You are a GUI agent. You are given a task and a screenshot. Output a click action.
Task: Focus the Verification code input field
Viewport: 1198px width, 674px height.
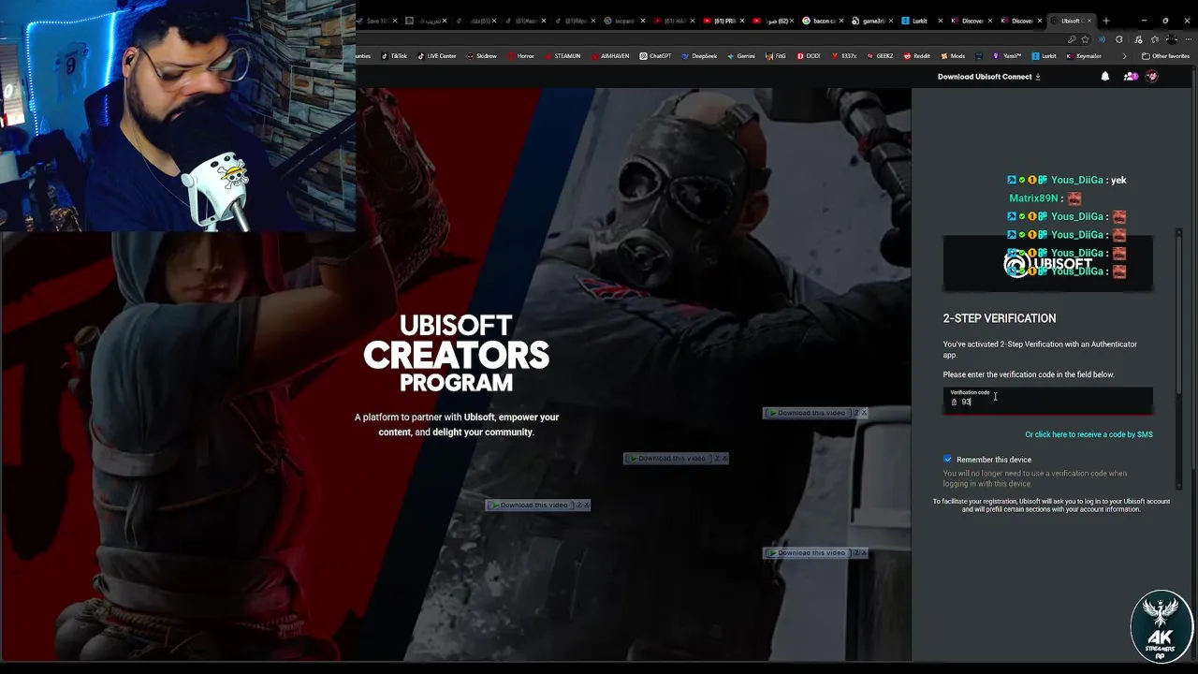pos(1047,400)
